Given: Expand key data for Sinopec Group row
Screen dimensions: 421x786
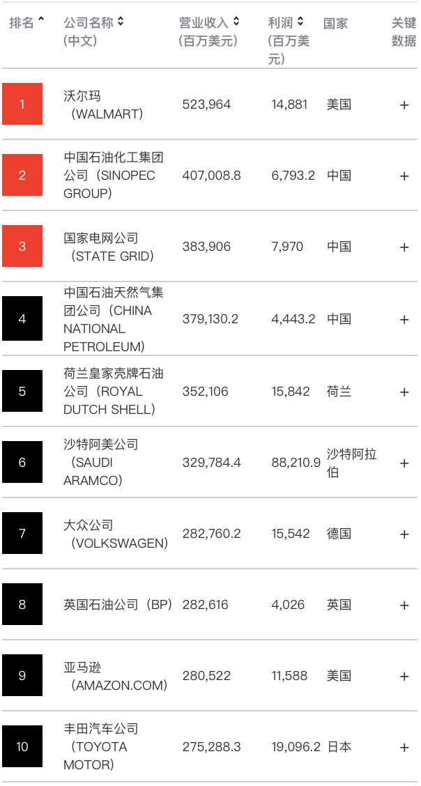Looking at the screenshot, I should [x=404, y=176].
